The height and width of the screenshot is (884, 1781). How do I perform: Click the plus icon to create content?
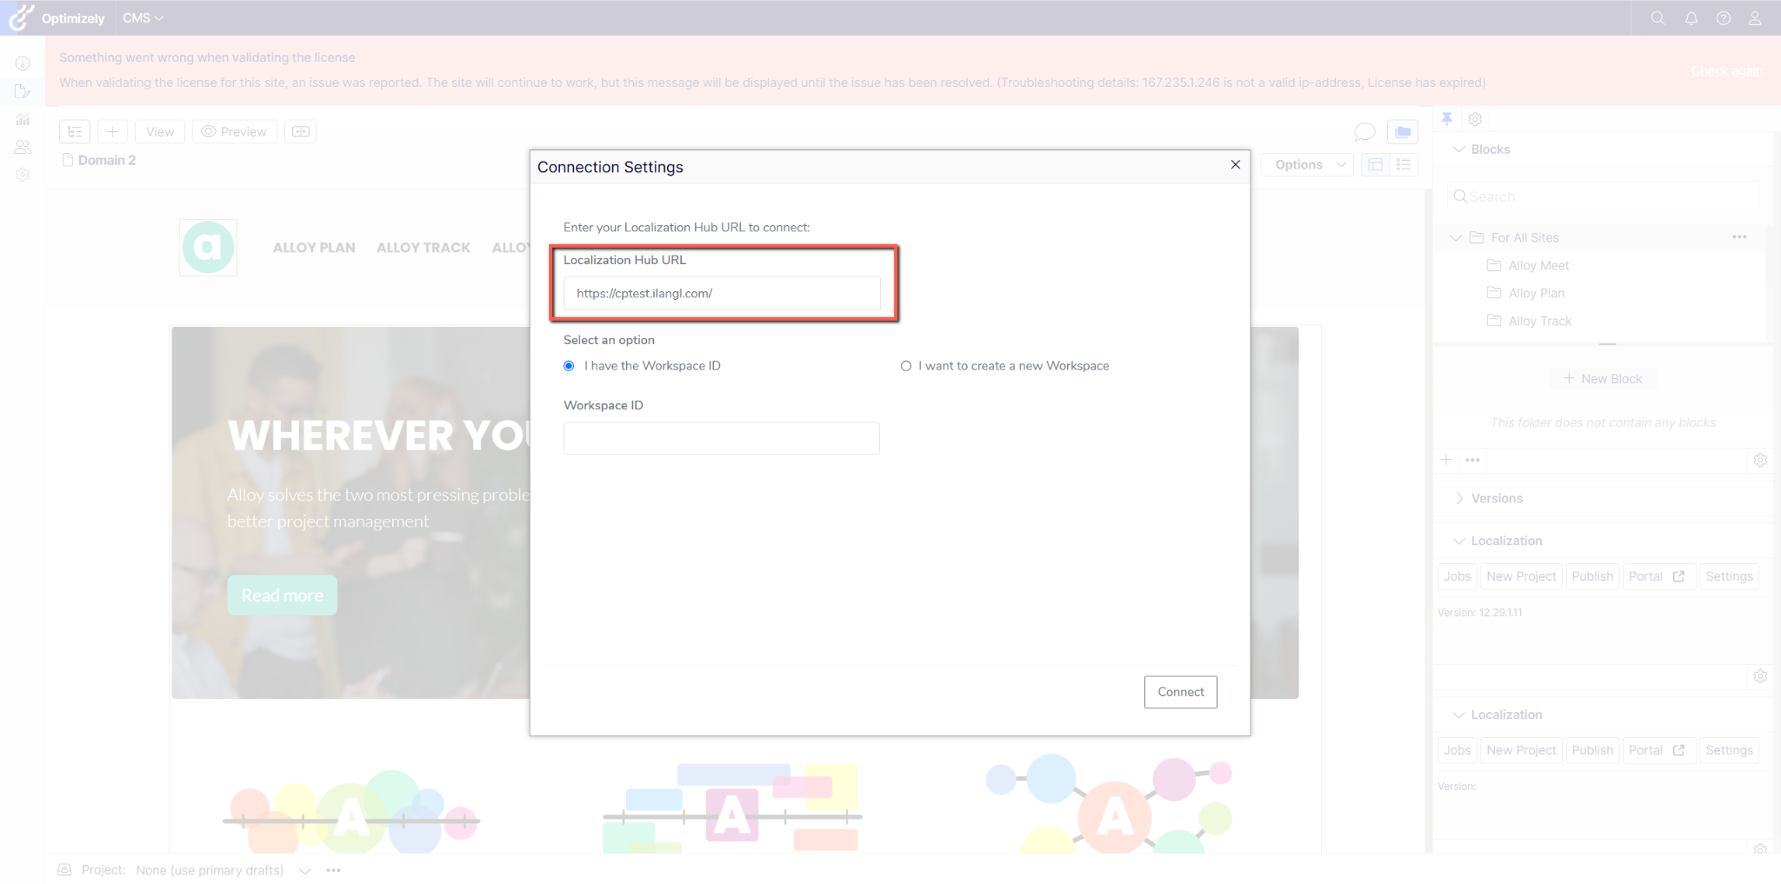coord(112,131)
